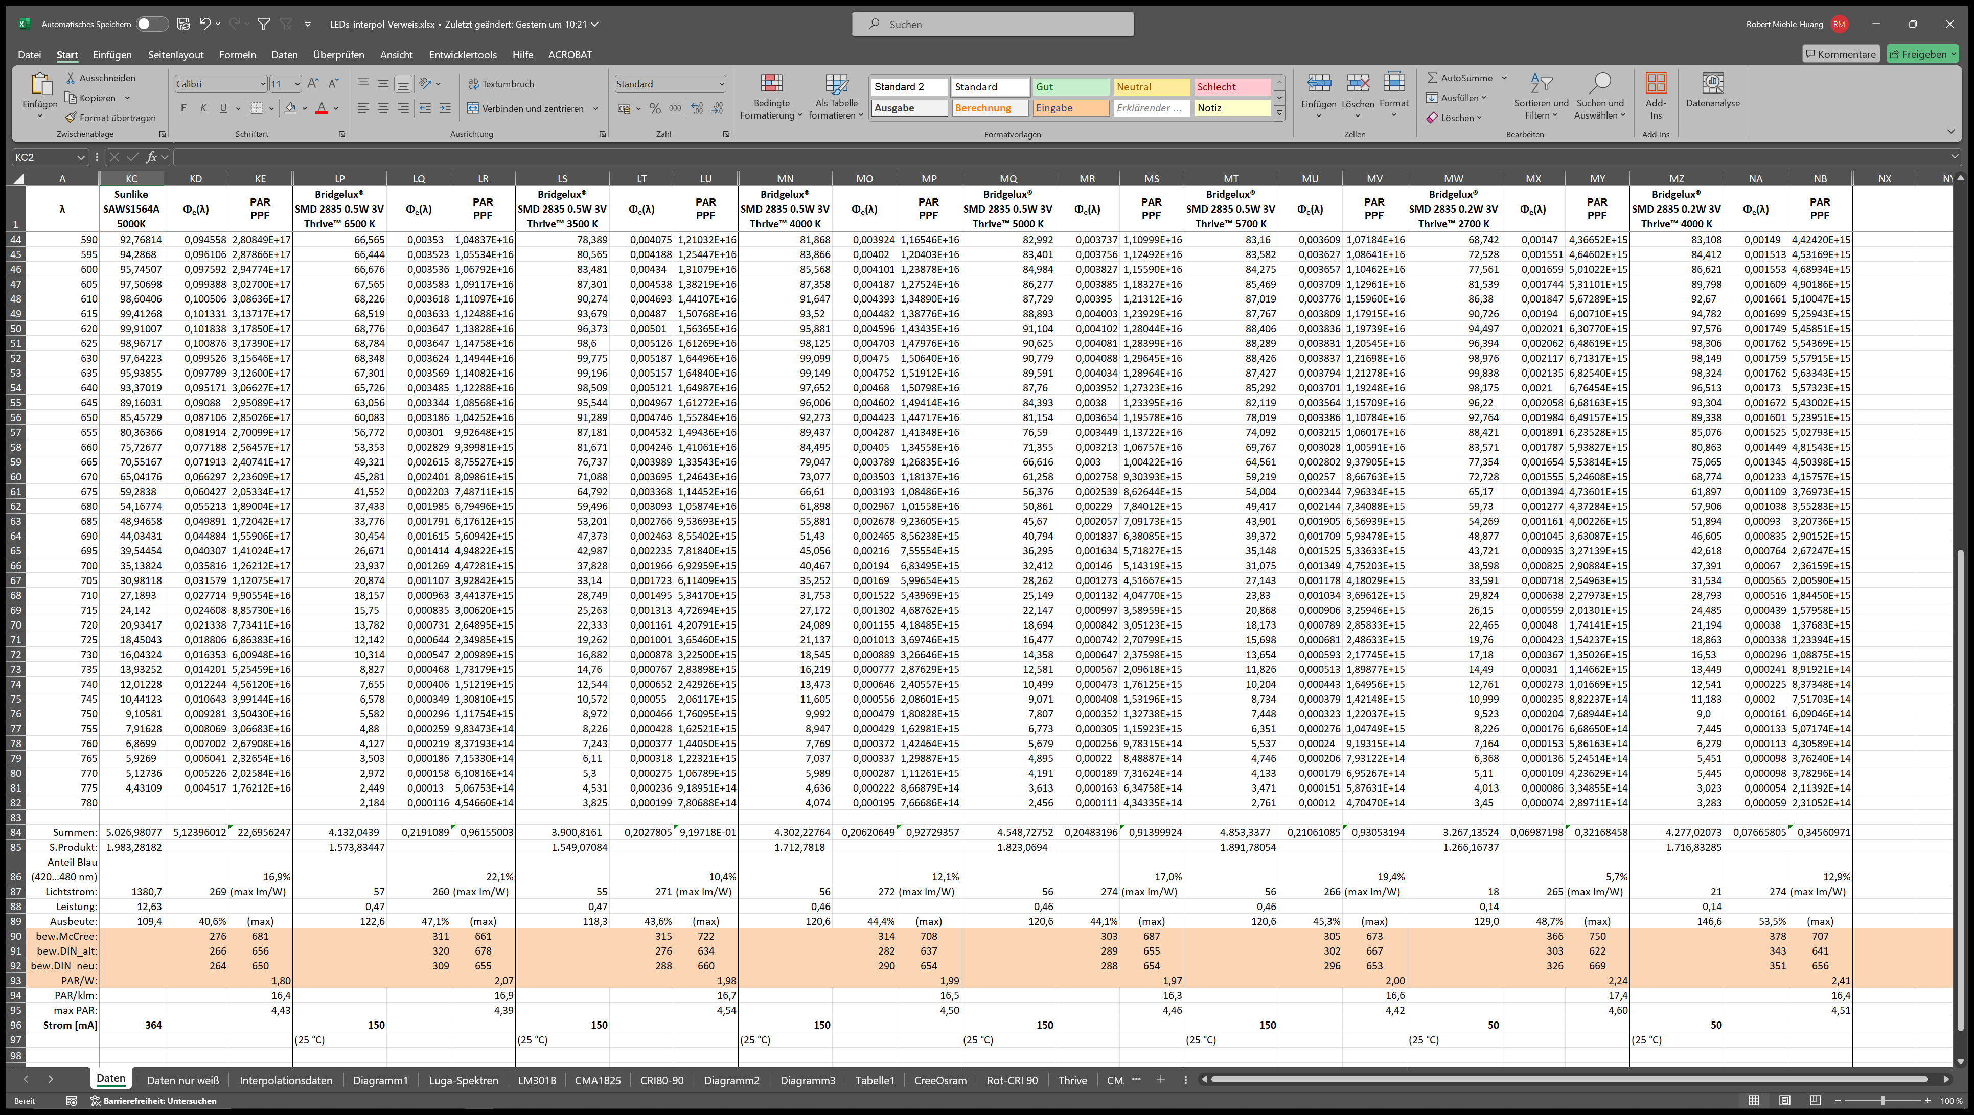Open the Datei menu

(x=29, y=54)
